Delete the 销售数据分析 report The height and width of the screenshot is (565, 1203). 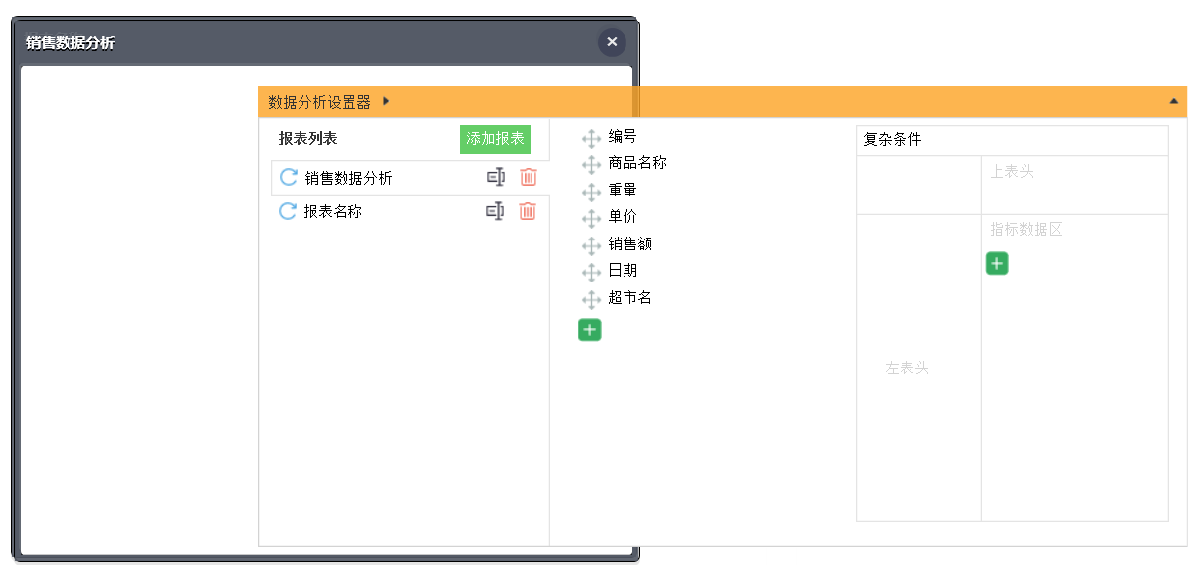[x=529, y=177]
